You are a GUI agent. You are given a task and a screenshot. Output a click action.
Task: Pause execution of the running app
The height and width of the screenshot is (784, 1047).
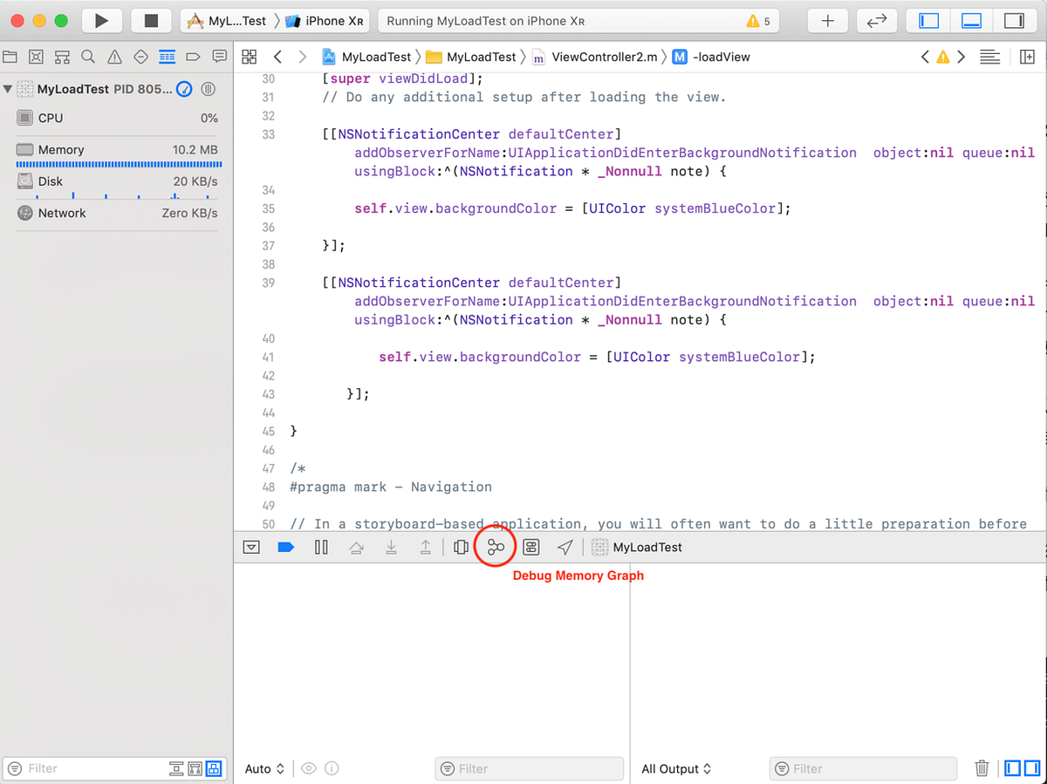[x=321, y=547]
